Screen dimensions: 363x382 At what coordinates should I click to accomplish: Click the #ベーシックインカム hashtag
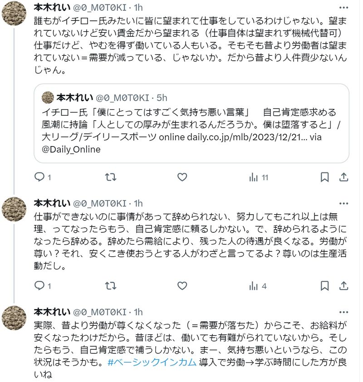point(152,362)
